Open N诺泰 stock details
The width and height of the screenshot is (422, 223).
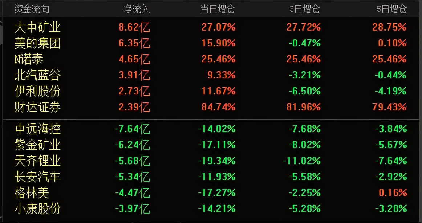(29, 59)
